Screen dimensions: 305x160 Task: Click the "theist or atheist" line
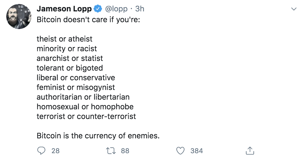point(64,39)
